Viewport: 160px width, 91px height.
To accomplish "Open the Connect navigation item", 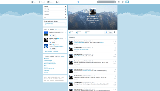I will pos(42,2).
